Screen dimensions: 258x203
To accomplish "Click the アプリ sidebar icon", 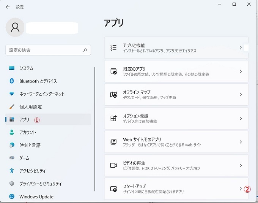I will [x=12, y=119].
